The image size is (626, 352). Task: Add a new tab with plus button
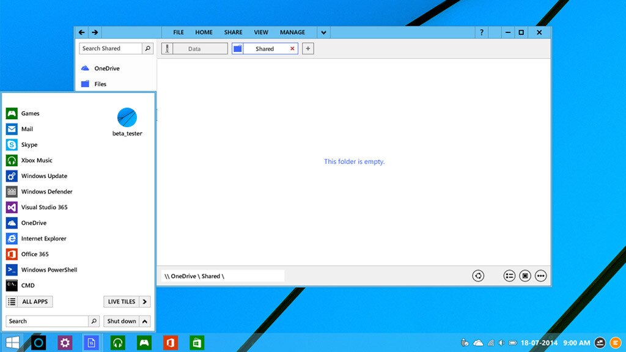coord(308,49)
